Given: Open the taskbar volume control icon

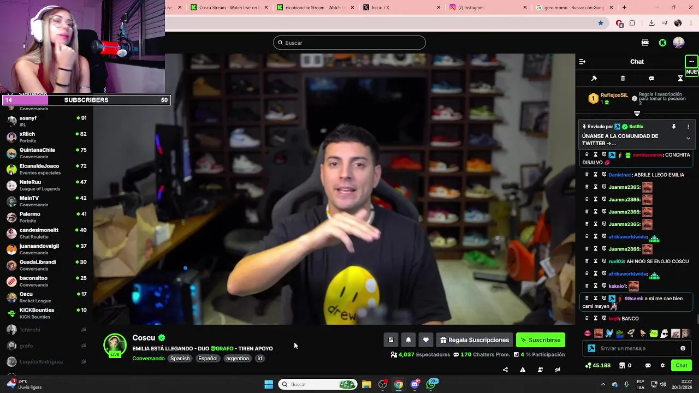Looking at the screenshot, I should click(x=664, y=384).
